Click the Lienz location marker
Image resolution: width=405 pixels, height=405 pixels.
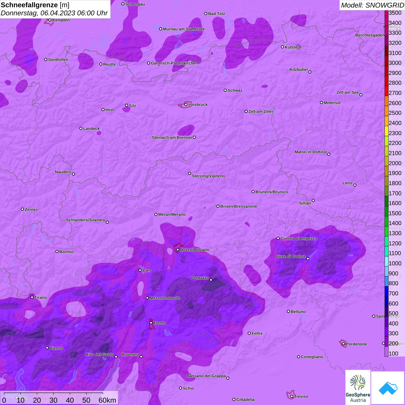click(x=355, y=185)
